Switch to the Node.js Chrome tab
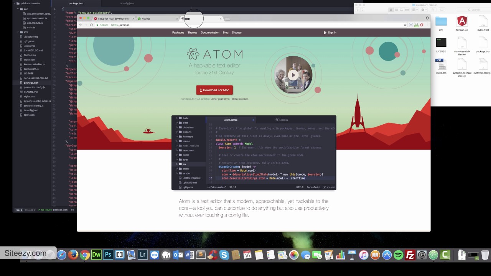Screen dimensions: 491x276 click(x=157, y=18)
